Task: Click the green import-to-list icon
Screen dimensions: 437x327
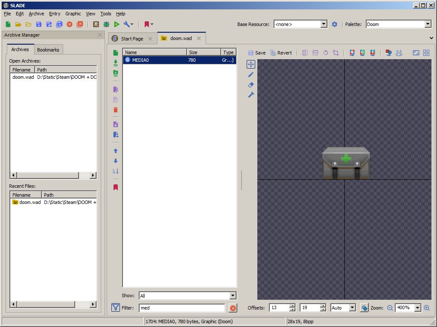Action: [116, 73]
